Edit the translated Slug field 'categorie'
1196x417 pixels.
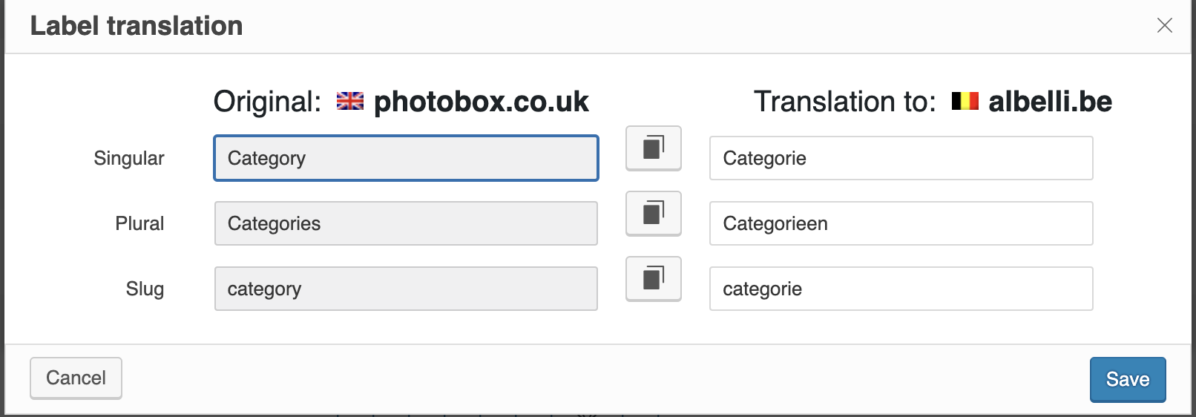[901, 289]
